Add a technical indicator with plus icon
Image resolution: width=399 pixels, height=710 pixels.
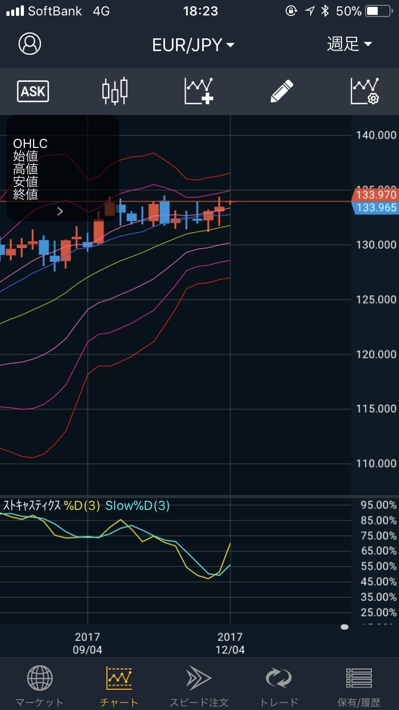(x=199, y=91)
